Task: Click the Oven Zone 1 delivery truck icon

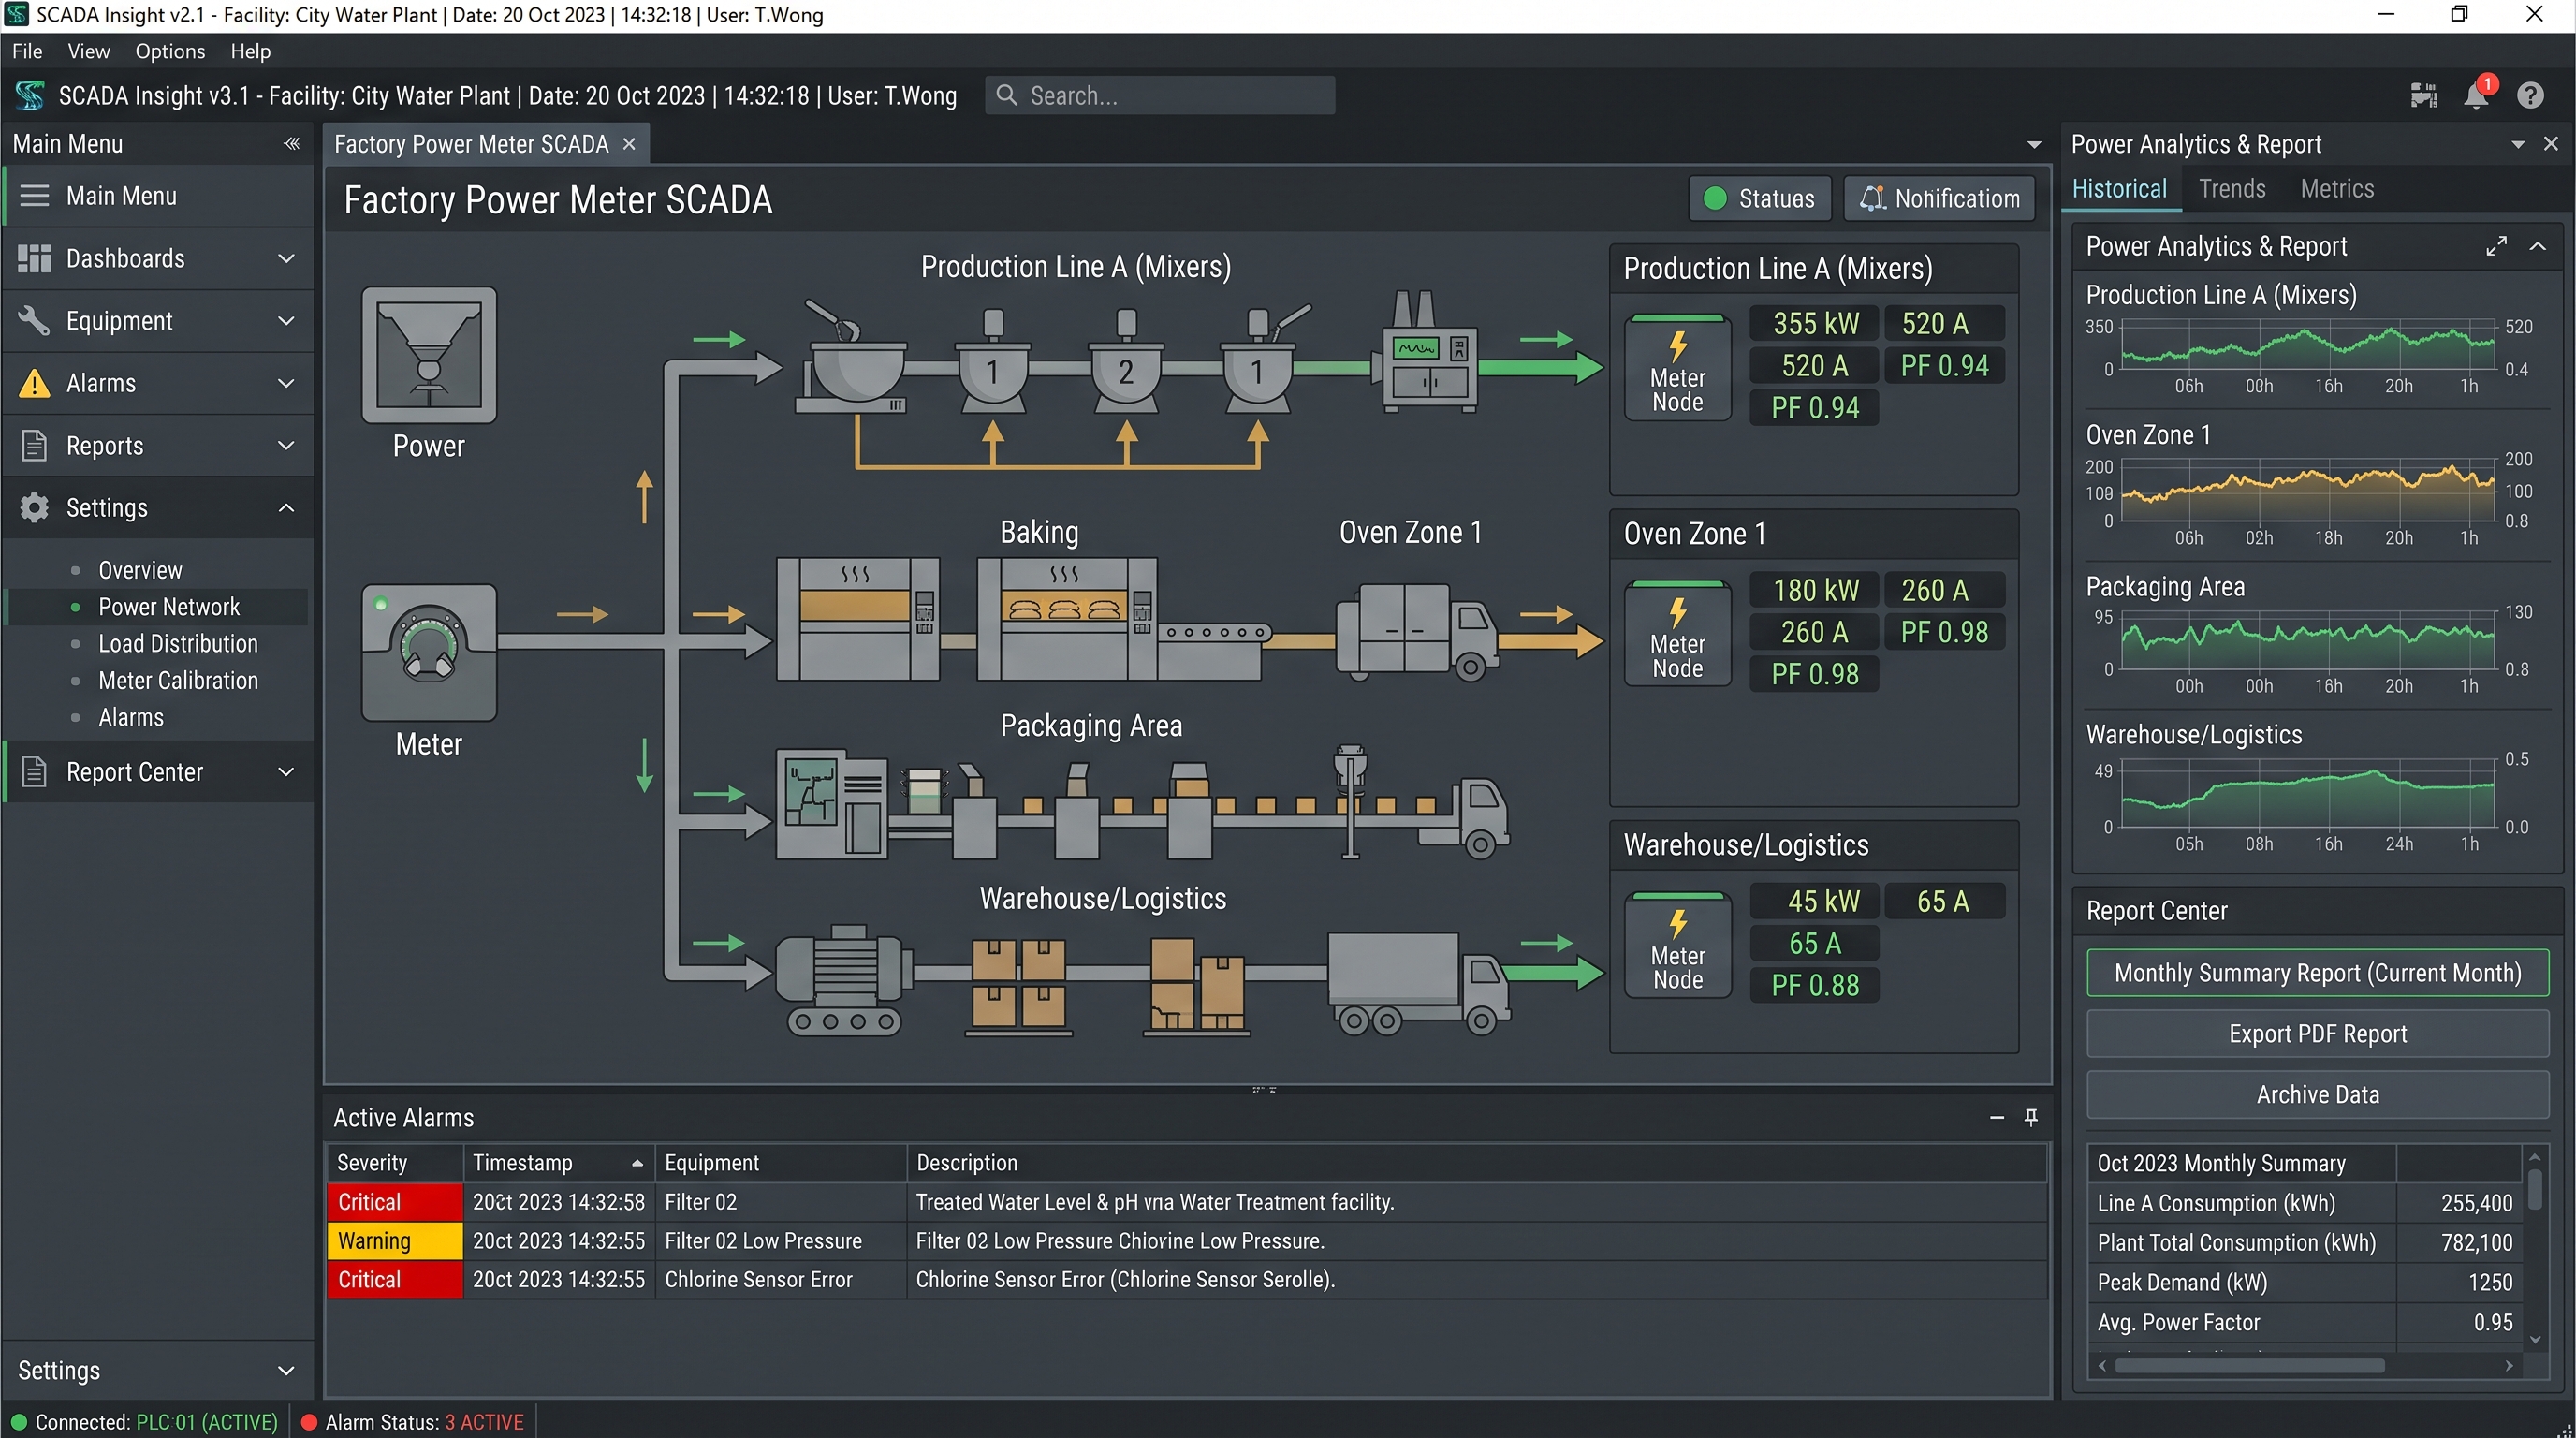Action: 1417,632
